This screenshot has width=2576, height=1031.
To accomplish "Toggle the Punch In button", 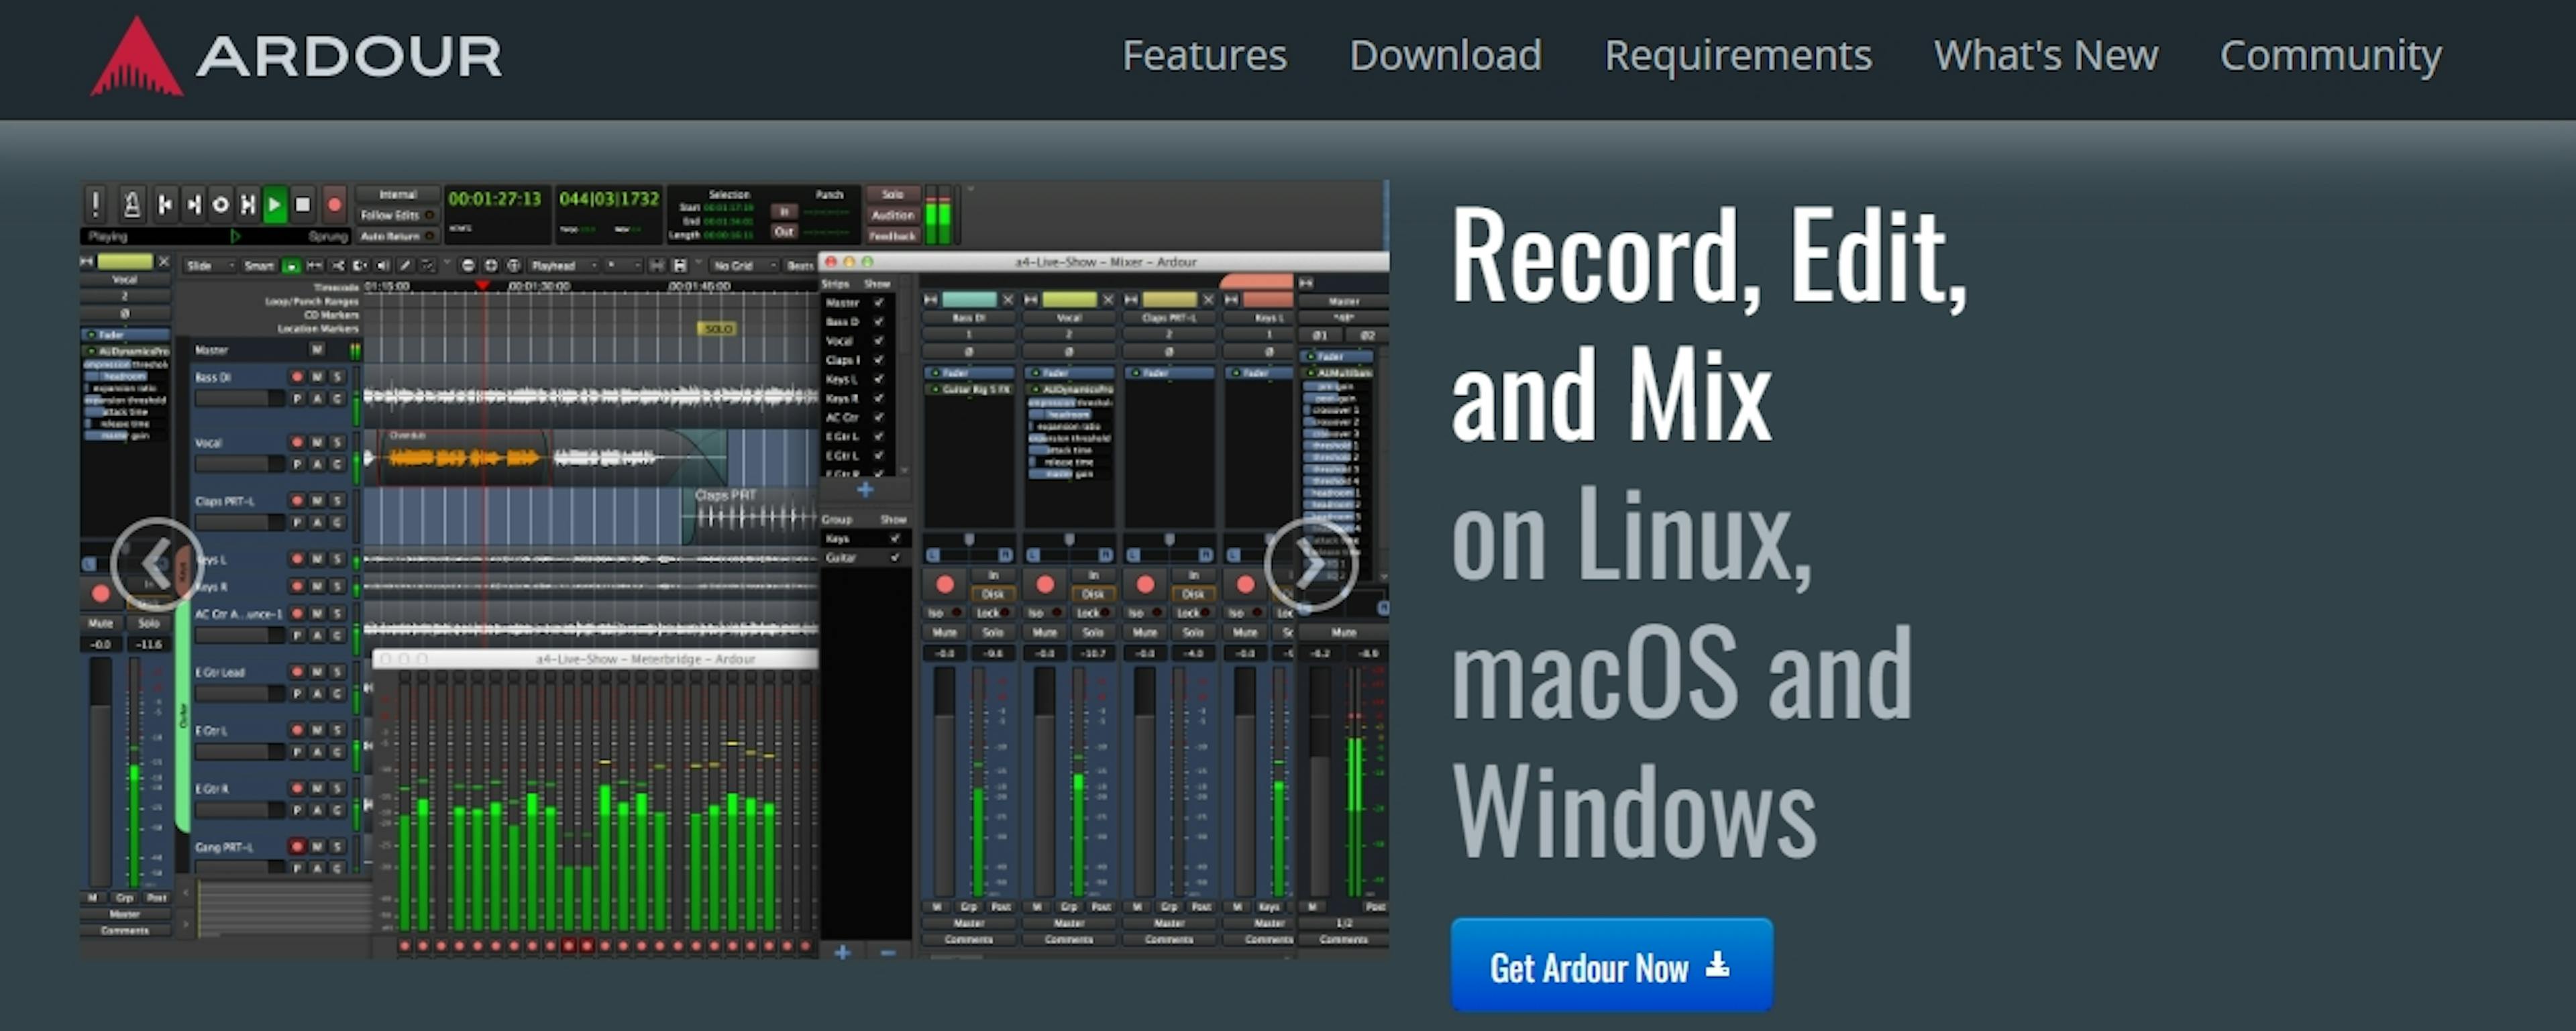I will pyautogui.click(x=785, y=211).
